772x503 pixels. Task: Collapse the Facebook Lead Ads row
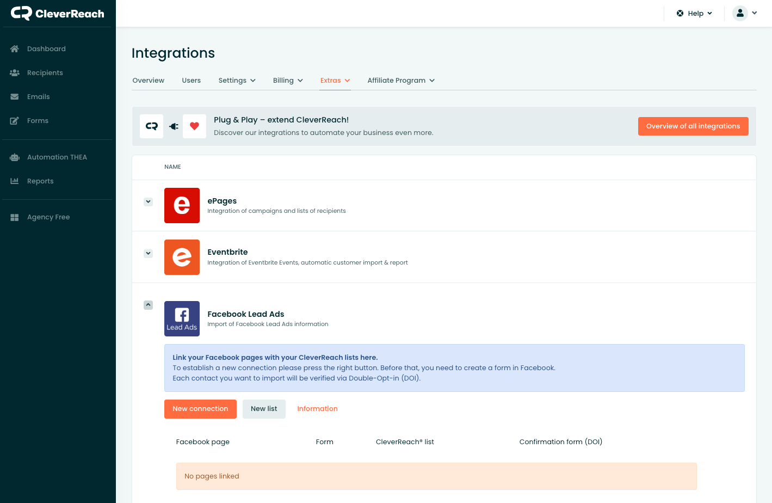click(x=148, y=305)
